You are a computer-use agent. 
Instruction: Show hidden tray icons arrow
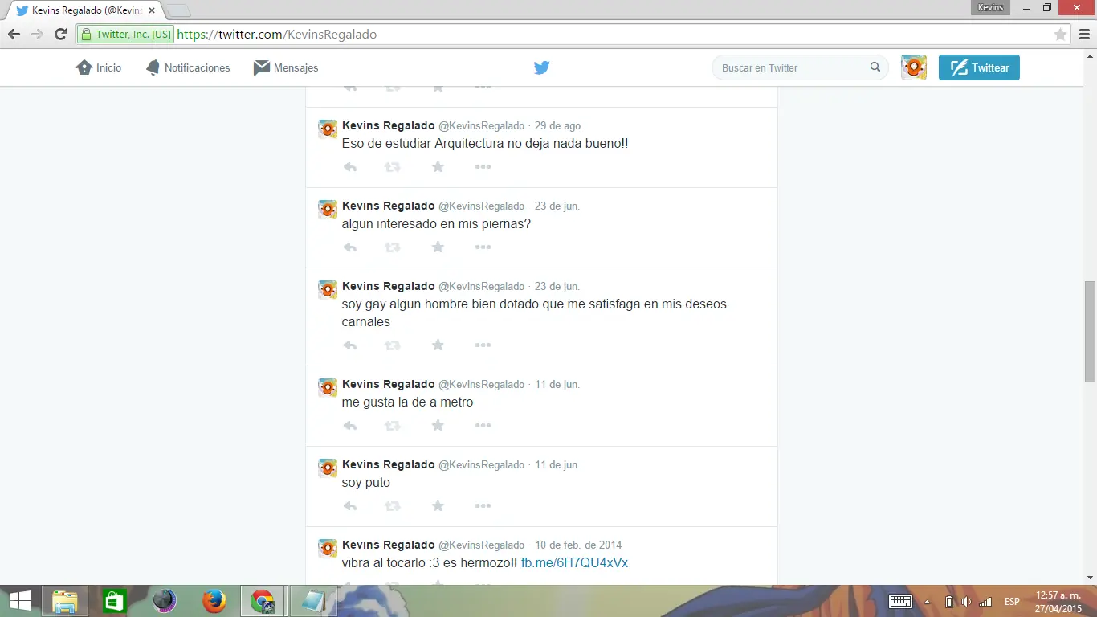tap(928, 602)
